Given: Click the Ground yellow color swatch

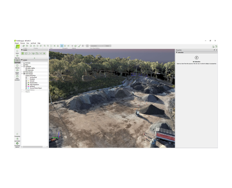Looking at the screenshot, I should [28, 81].
